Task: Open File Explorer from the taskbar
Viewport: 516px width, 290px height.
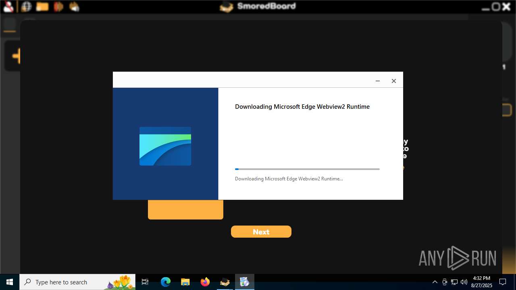Action: click(185, 282)
